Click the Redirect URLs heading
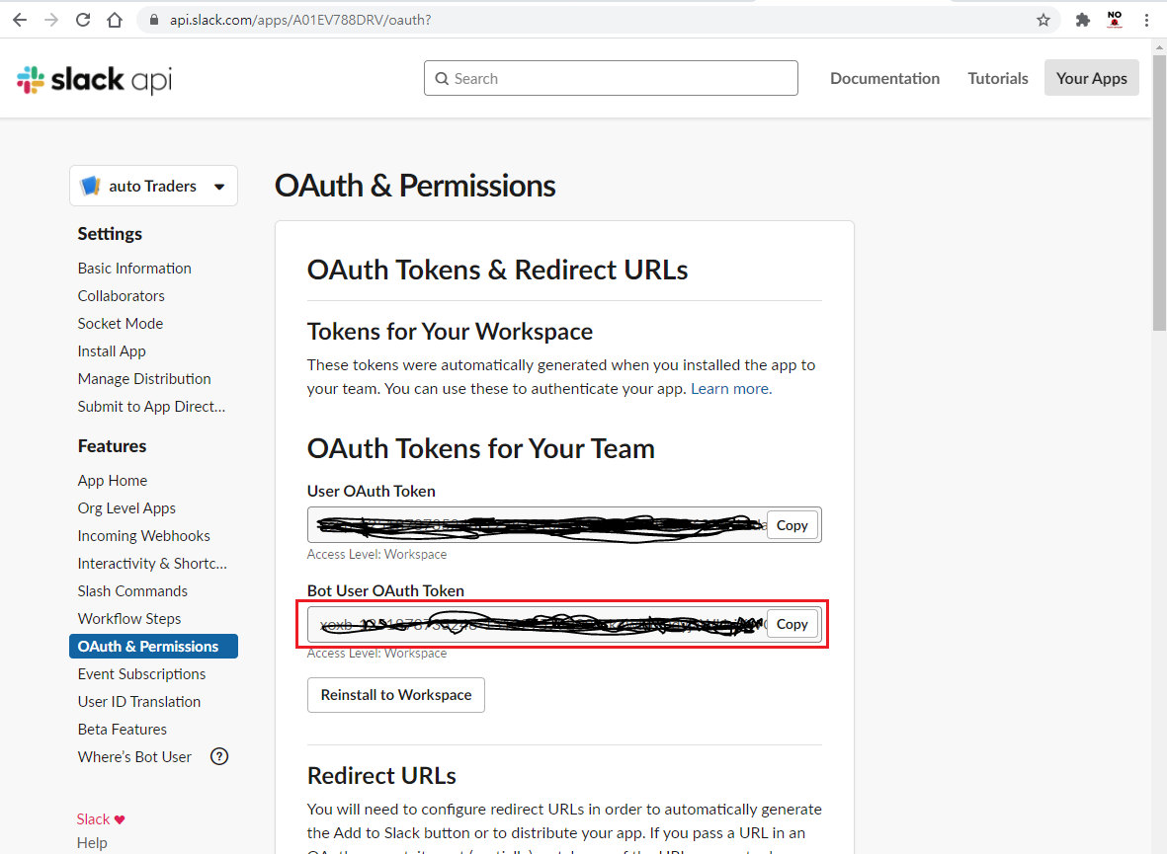1167x854 pixels. click(381, 775)
